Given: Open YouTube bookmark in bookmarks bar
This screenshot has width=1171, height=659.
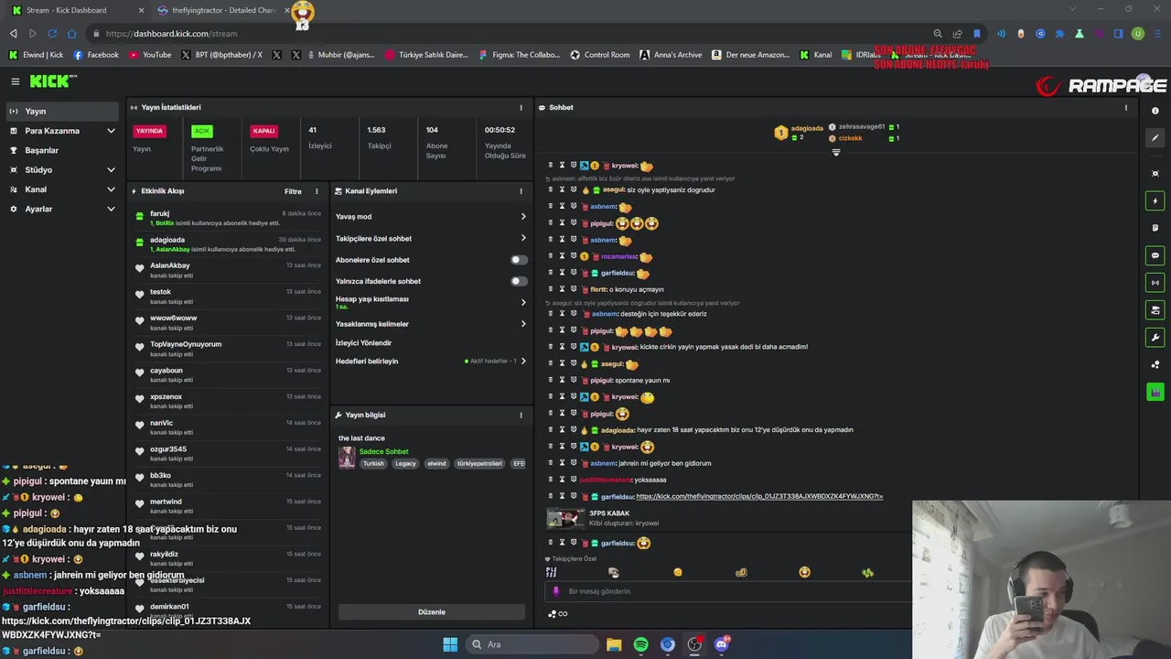Looking at the screenshot, I should tap(150, 55).
